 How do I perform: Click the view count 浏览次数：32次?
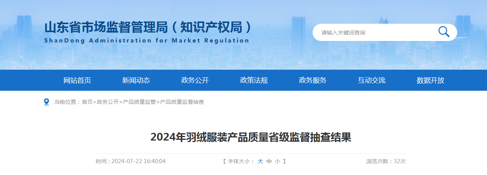click(x=386, y=161)
